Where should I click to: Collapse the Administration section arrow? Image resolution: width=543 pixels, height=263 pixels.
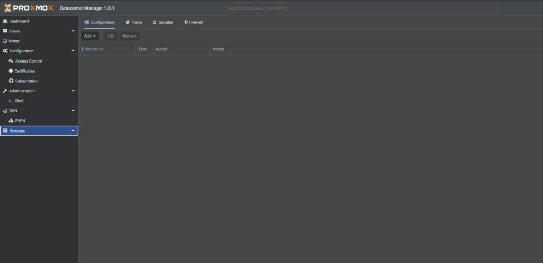point(73,91)
